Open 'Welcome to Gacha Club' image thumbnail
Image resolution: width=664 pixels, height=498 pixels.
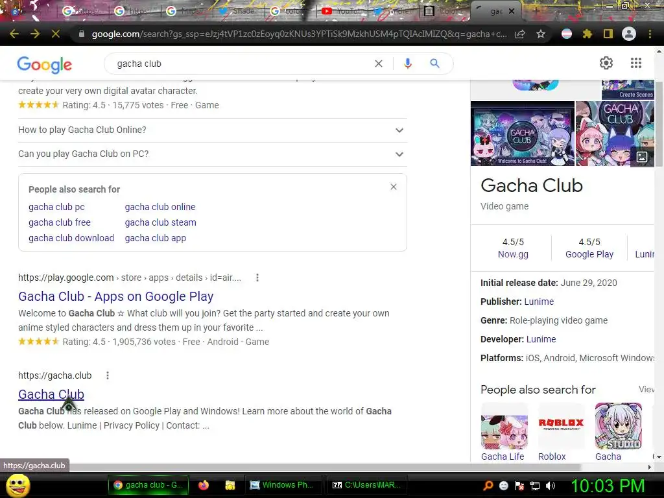click(x=523, y=134)
